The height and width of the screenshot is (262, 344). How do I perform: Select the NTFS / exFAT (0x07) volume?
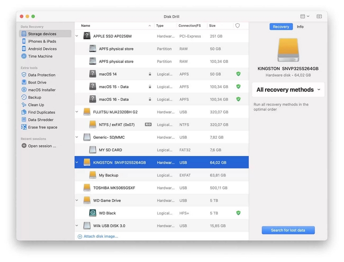(162, 124)
